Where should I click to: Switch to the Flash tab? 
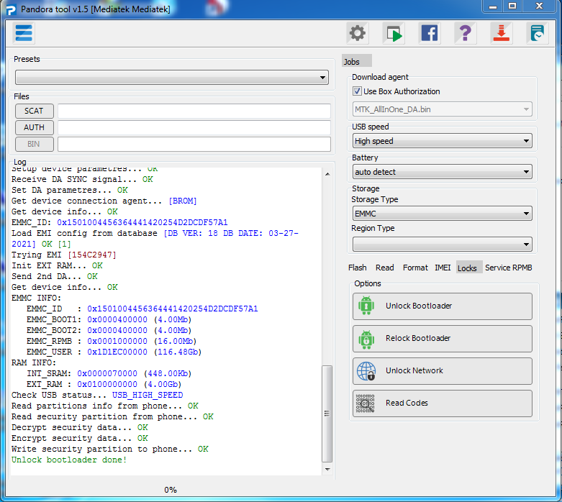(358, 268)
